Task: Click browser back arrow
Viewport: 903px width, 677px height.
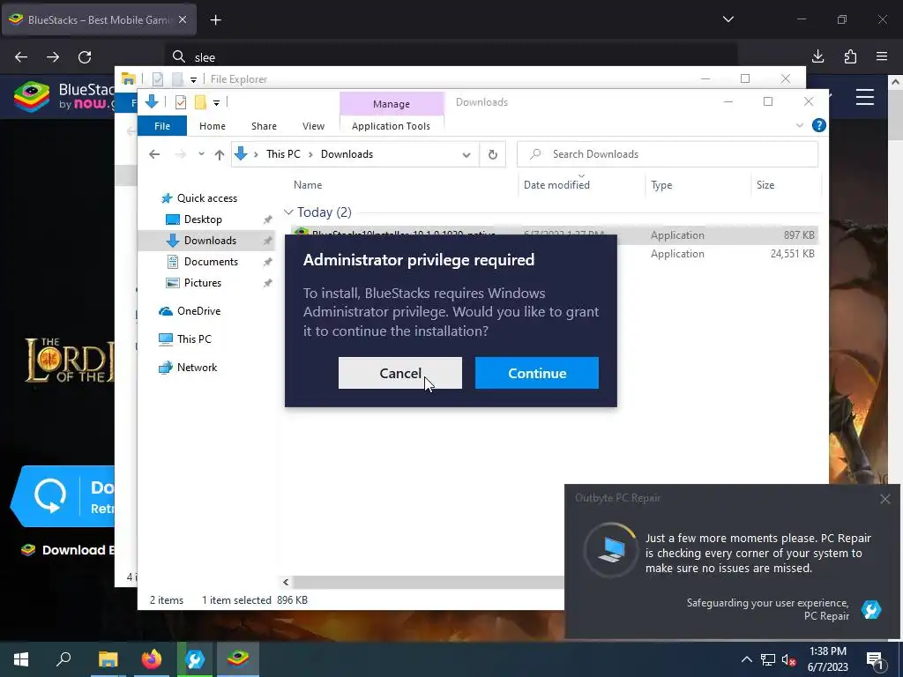Action: (21, 57)
